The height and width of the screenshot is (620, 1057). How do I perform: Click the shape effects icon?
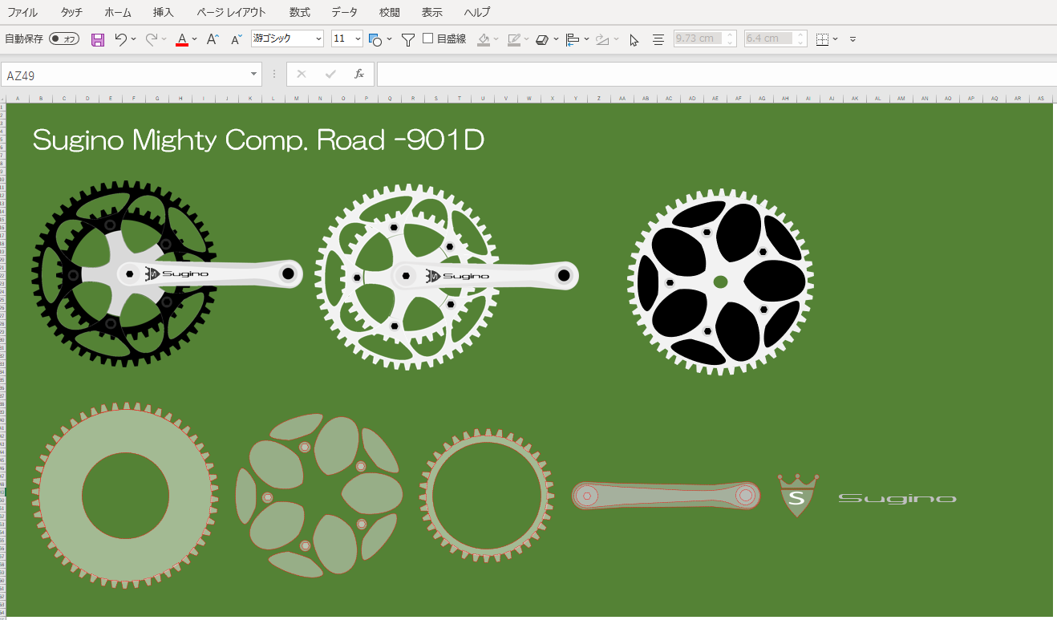[x=542, y=39]
